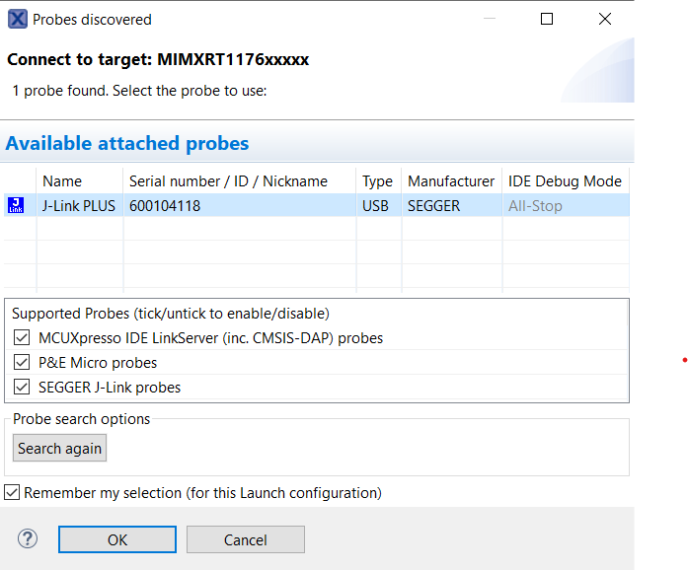Viewport: 688px width, 570px height.
Task: Click the MCUXpresso X icon in title bar
Action: 17,19
